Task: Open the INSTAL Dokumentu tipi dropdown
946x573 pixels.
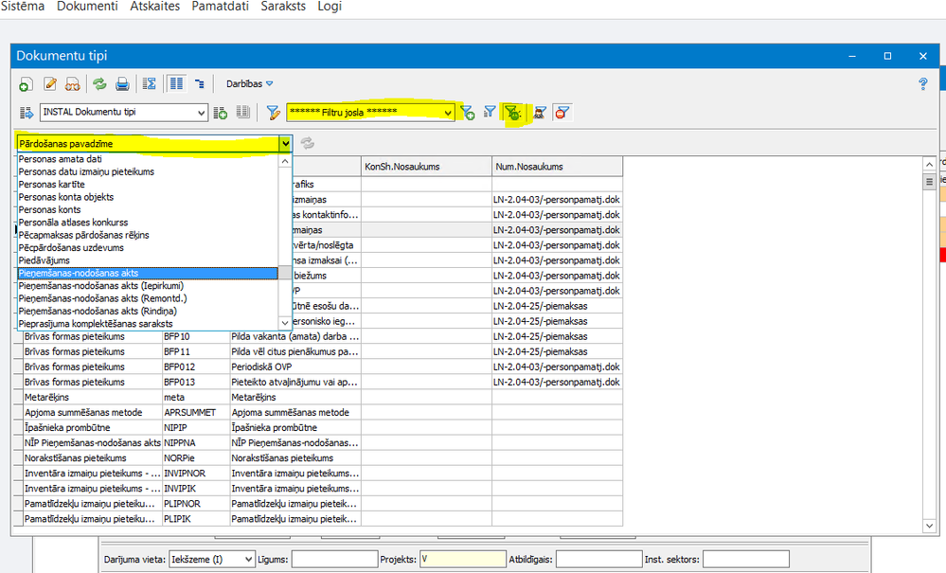Action: point(200,113)
